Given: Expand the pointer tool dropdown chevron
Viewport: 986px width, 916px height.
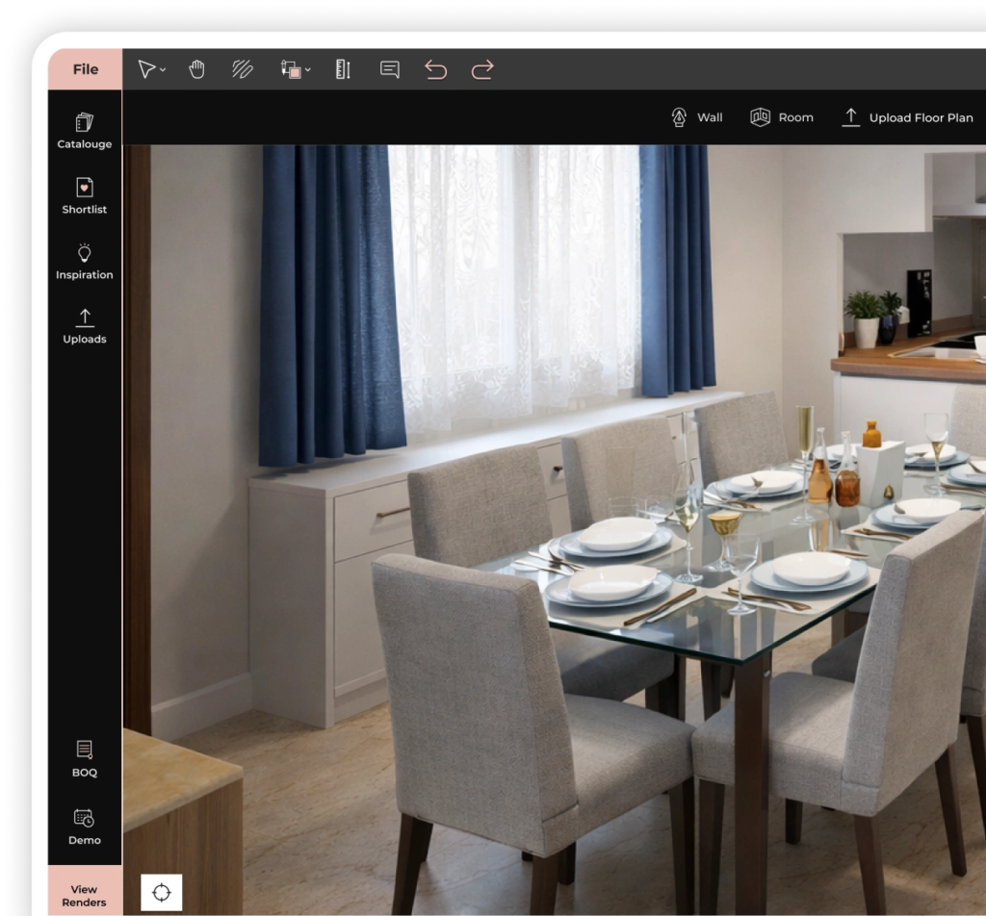Looking at the screenshot, I should 163,69.
